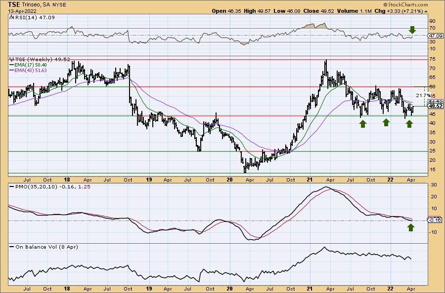Click the 'High 49.57' value

tap(257, 11)
